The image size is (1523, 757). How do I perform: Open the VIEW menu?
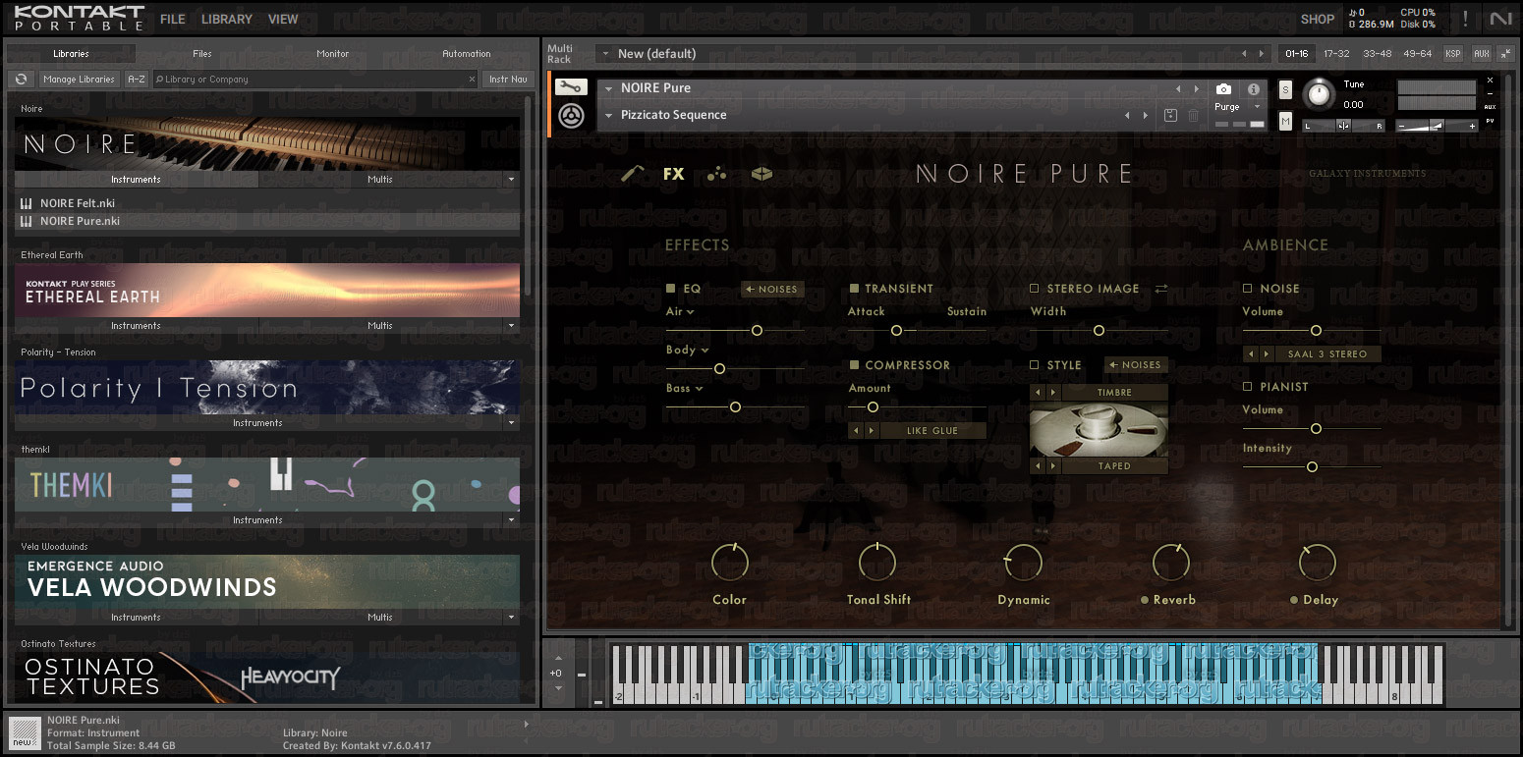click(x=283, y=19)
